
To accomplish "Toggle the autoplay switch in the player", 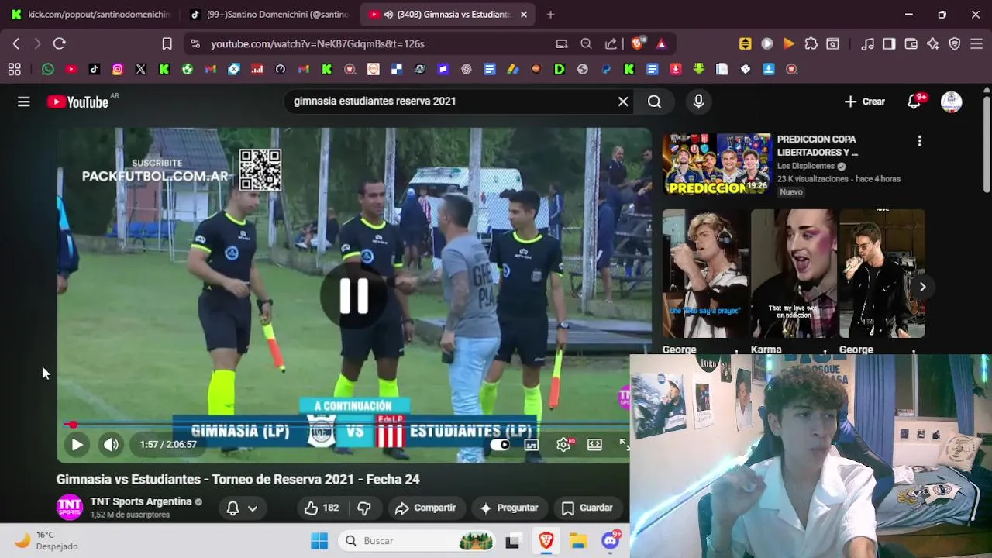I will (x=501, y=444).
